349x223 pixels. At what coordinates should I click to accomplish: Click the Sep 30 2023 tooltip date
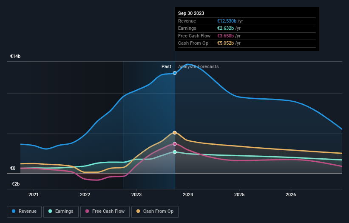click(191, 13)
